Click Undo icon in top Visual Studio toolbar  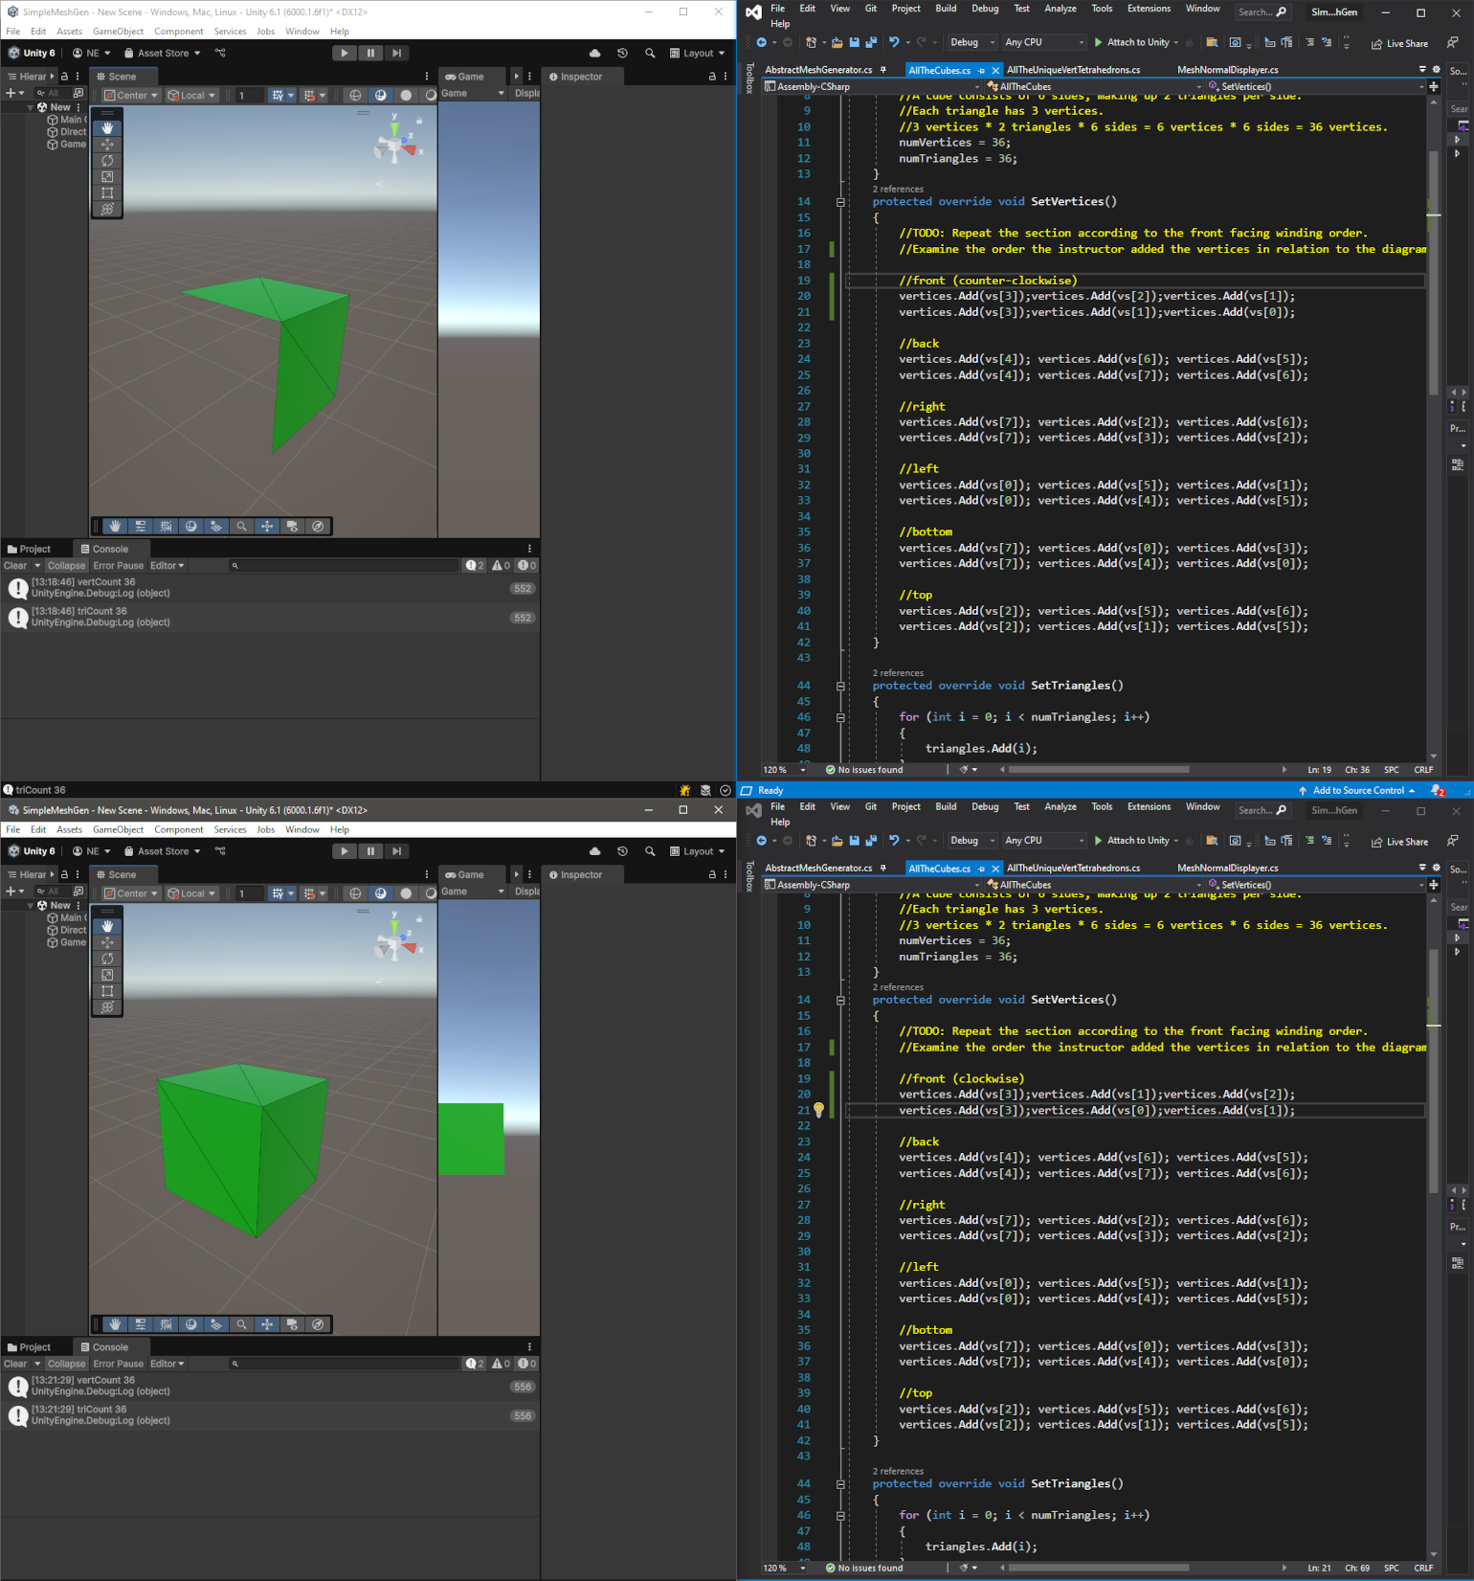(894, 42)
